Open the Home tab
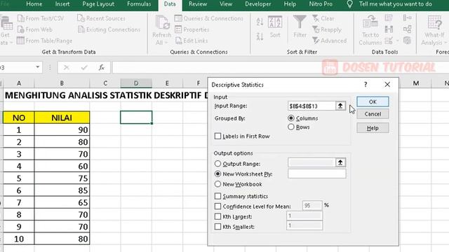The image size is (449, 252). tap(34, 4)
